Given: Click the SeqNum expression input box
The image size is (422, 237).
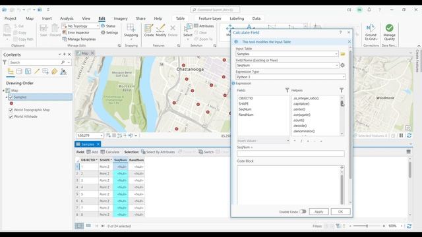Looking at the screenshot, I should (x=290, y=153).
